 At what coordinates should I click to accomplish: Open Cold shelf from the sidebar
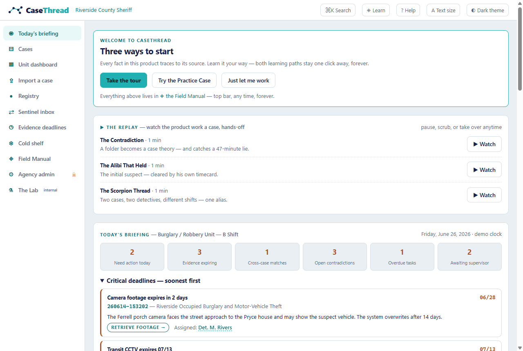point(42,143)
